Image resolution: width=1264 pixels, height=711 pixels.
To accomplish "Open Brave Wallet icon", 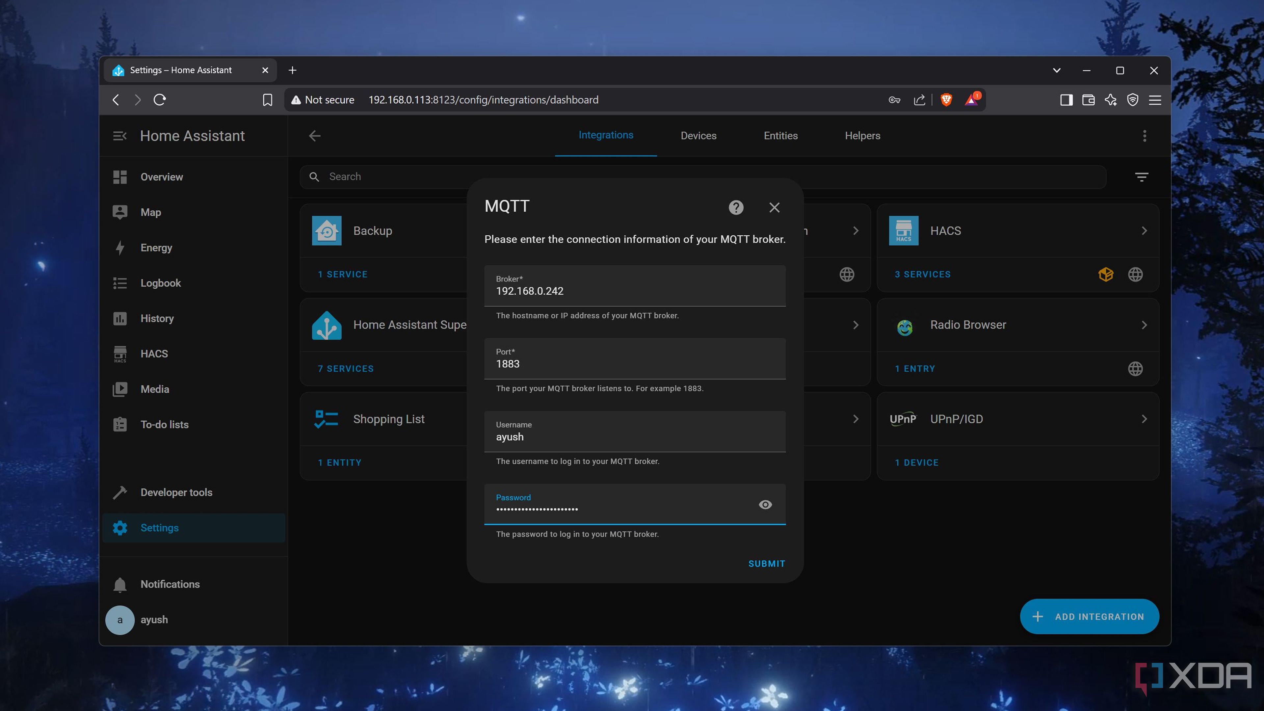I will (x=1088, y=100).
